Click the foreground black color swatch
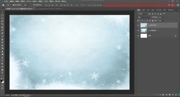180x97 pixels. [x=2, y=81]
